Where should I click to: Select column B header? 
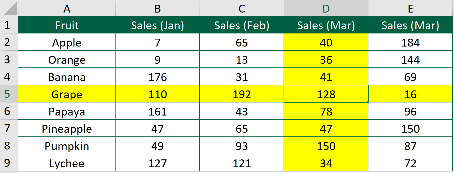point(157,8)
